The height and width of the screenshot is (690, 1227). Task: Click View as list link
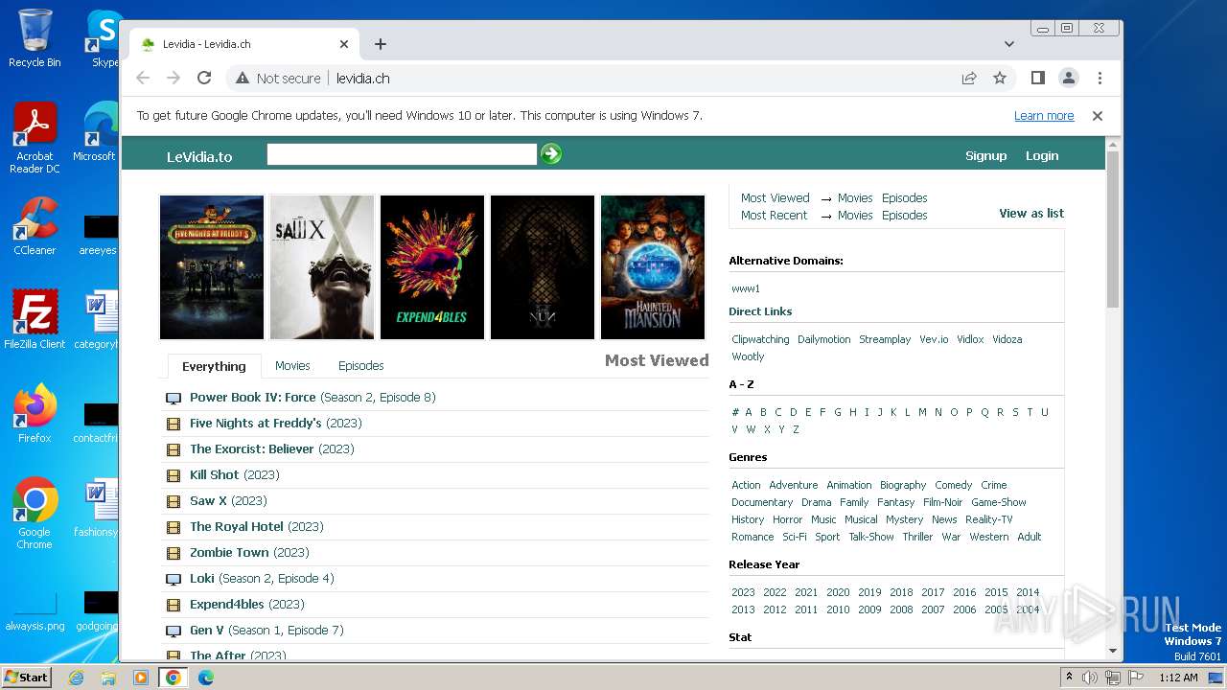pyautogui.click(x=1031, y=214)
